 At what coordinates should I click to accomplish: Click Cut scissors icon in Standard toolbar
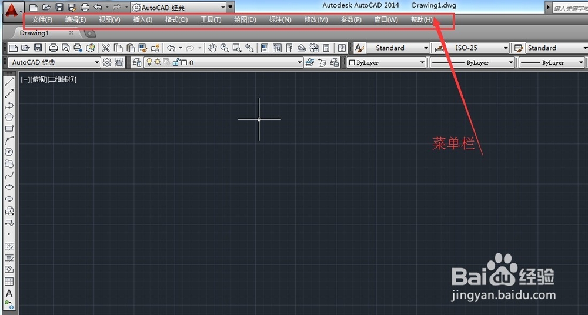coord(106,48)
